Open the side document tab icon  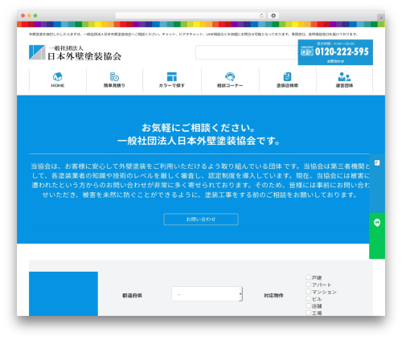377,163
